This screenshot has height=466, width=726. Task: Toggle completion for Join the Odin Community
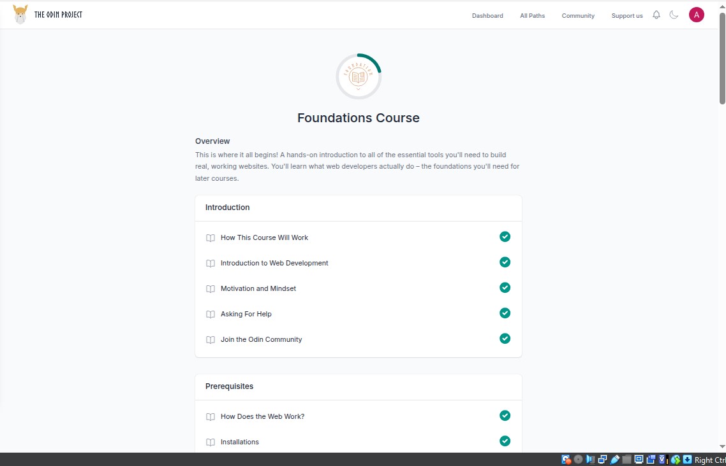[x=505, y=338]
